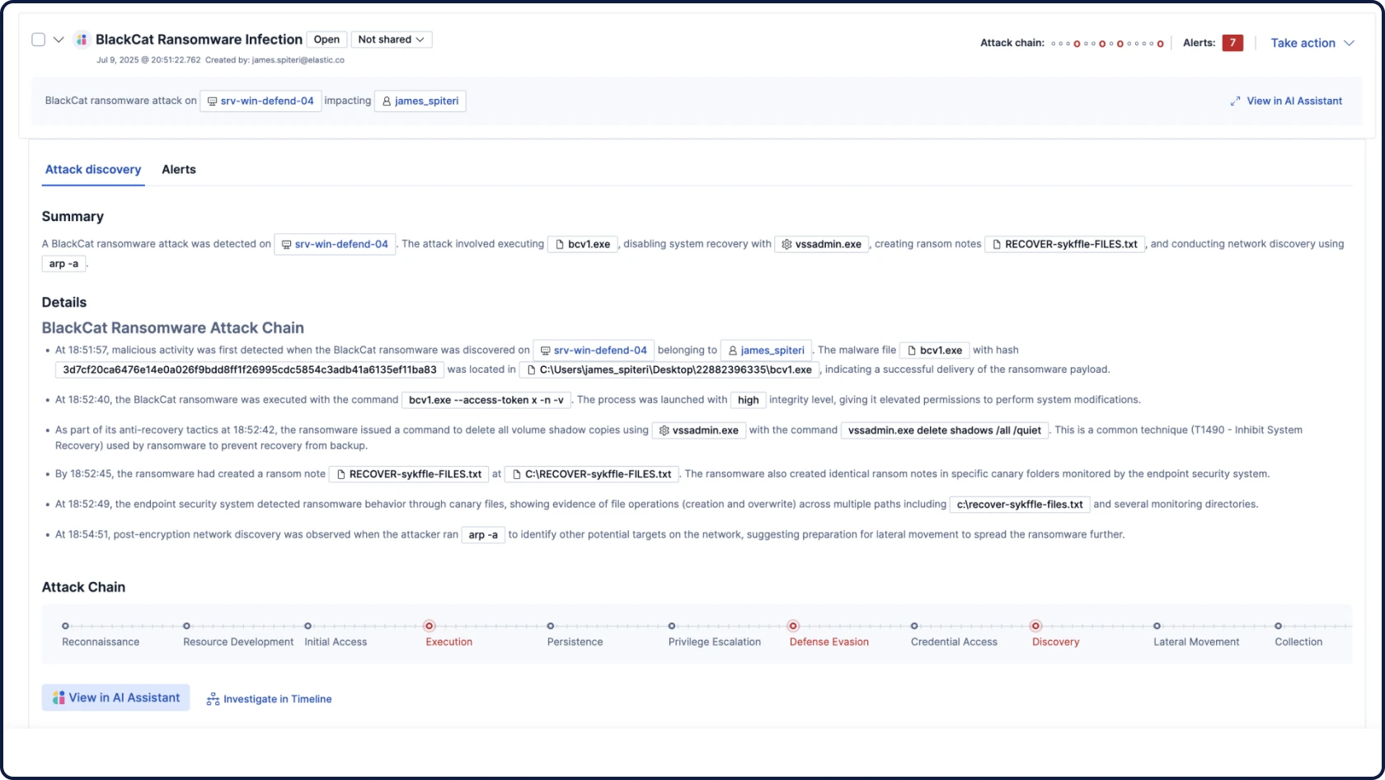
Task: Click the 3d7cf20ca6476e hash value badge
Action: (250, 369)
